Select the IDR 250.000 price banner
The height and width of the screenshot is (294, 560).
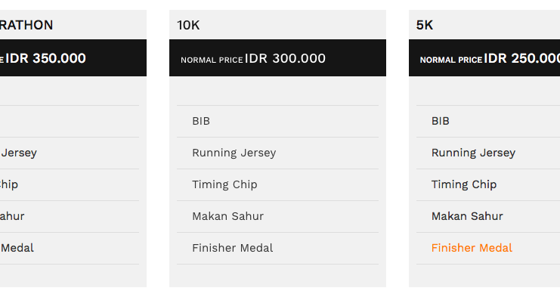point(484,58)
